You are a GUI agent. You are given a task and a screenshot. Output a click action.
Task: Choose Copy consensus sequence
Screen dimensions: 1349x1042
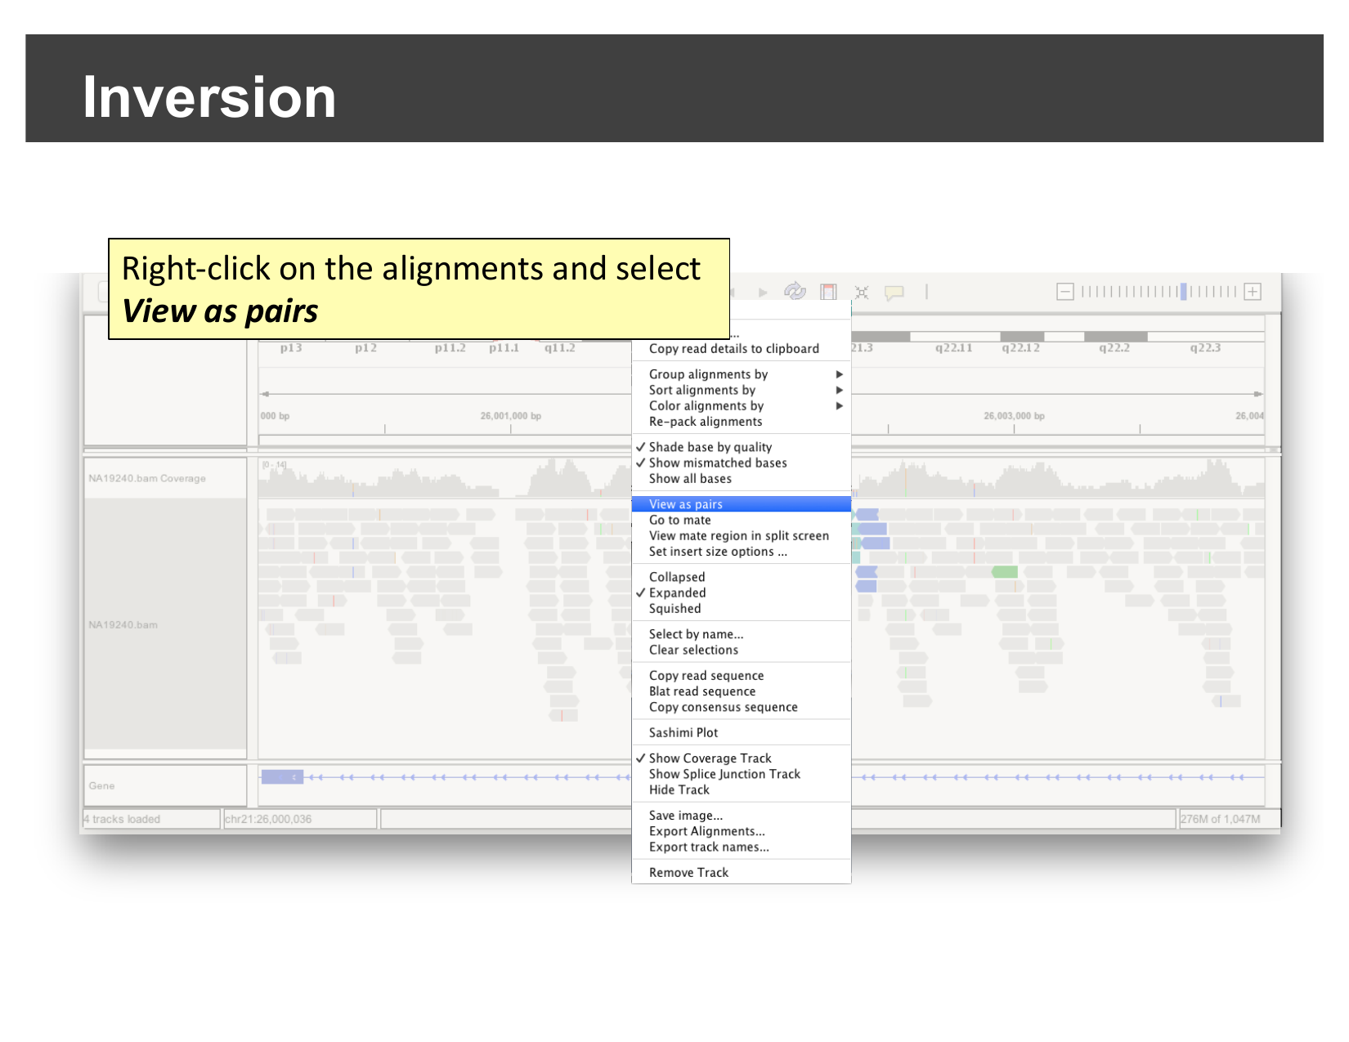tap(742, 707)
